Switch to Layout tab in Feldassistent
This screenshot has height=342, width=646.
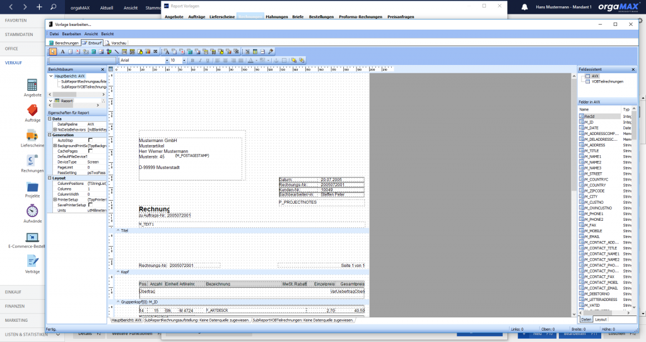(601, 320)
